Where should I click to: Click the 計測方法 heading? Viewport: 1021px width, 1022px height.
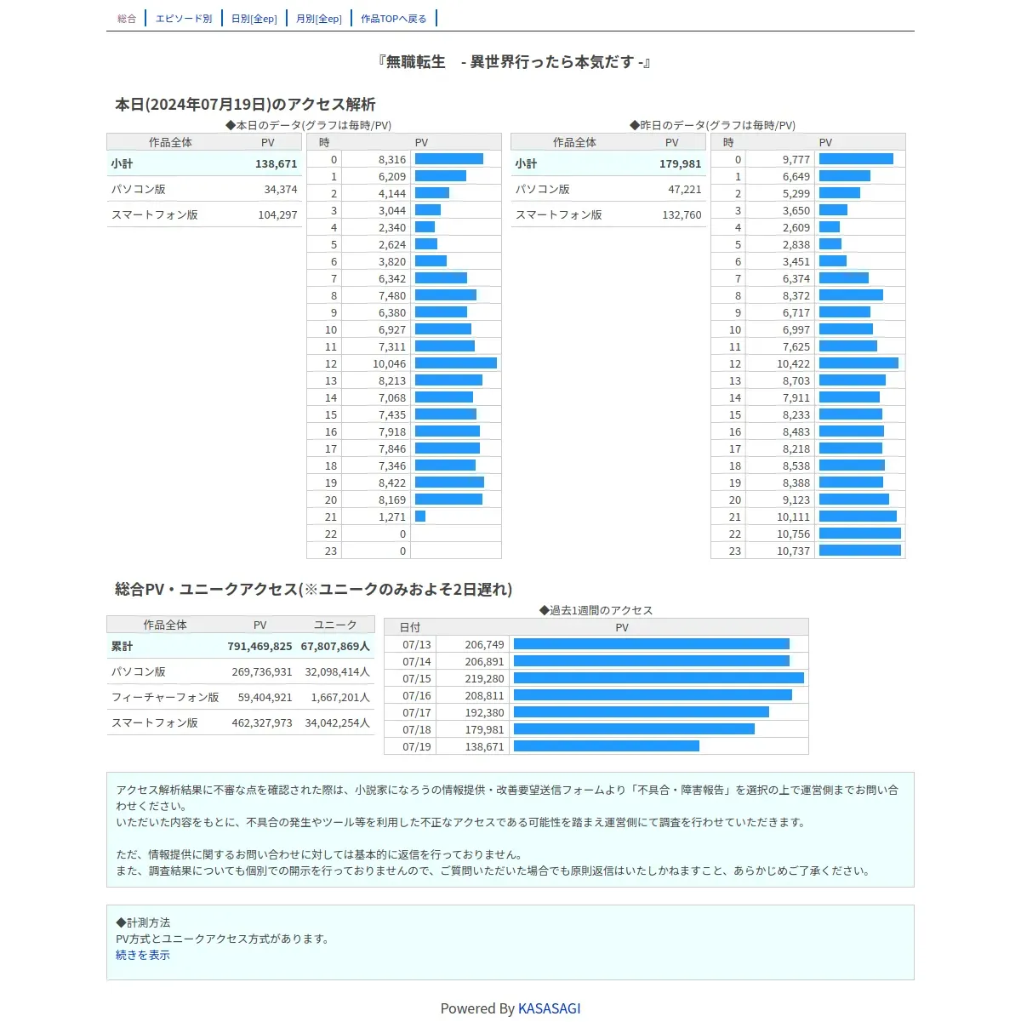pos(143,922)
